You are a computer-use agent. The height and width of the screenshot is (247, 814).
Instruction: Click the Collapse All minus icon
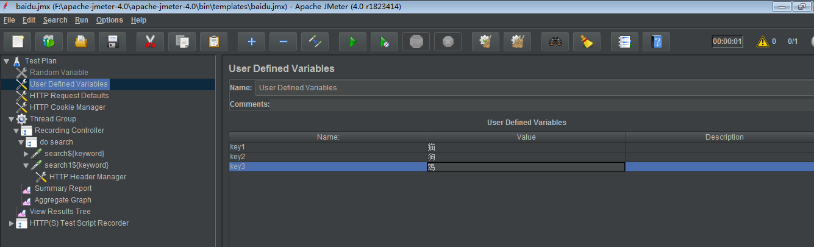[283, 41]
